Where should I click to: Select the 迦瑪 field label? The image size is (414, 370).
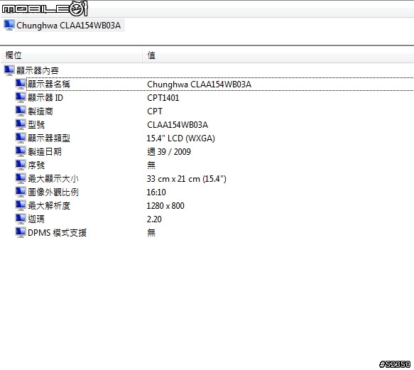pyautogui.click(x=36, y=219)
